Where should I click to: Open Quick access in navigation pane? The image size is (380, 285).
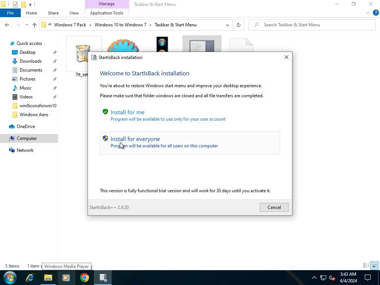pos(29,43)
